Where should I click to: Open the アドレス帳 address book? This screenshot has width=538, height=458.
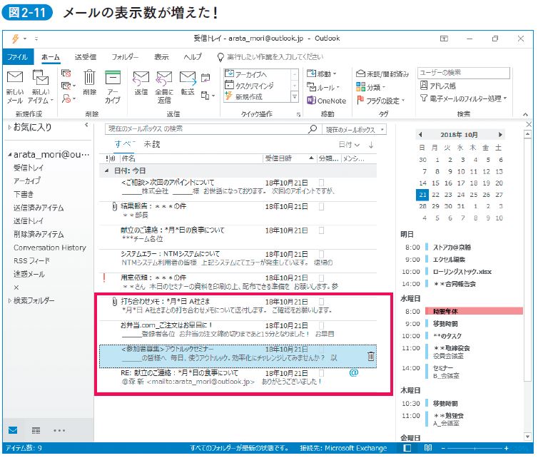click(438, 86)
